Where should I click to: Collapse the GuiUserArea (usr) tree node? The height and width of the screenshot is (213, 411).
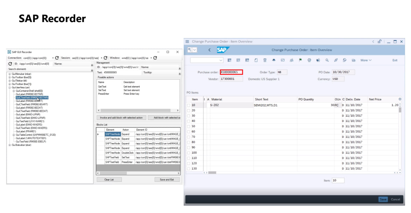point(10,88)
